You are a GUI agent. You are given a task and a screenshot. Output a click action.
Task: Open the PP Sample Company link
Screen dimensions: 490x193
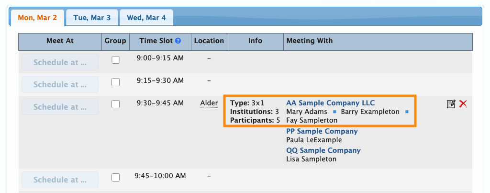coord(322,131)
